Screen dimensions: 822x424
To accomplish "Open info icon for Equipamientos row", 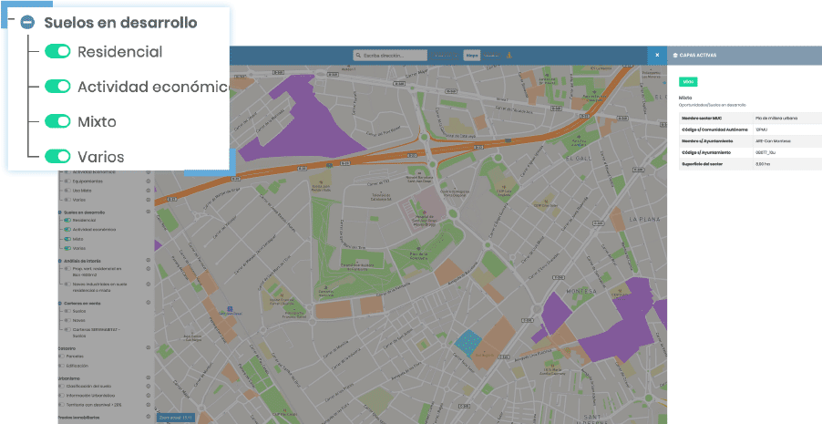I will coord(149,181).
